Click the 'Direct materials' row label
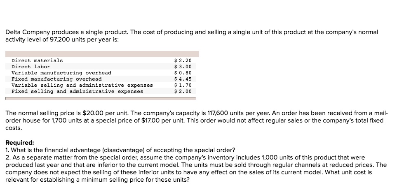Viewport: 397px width, 192px height. pyautogui.click(x=37, y=60)
